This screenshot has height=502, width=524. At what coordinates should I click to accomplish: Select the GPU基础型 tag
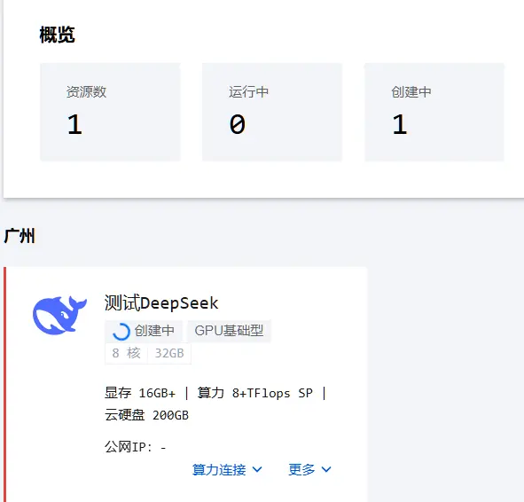pyautogui.click(x=229, y=331)
